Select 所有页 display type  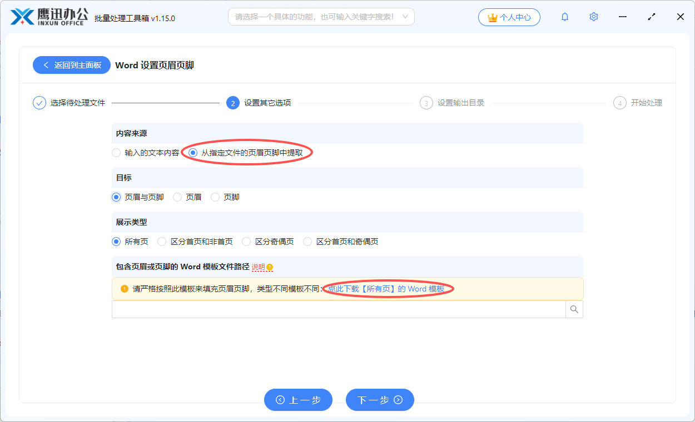tap(130, 242)
